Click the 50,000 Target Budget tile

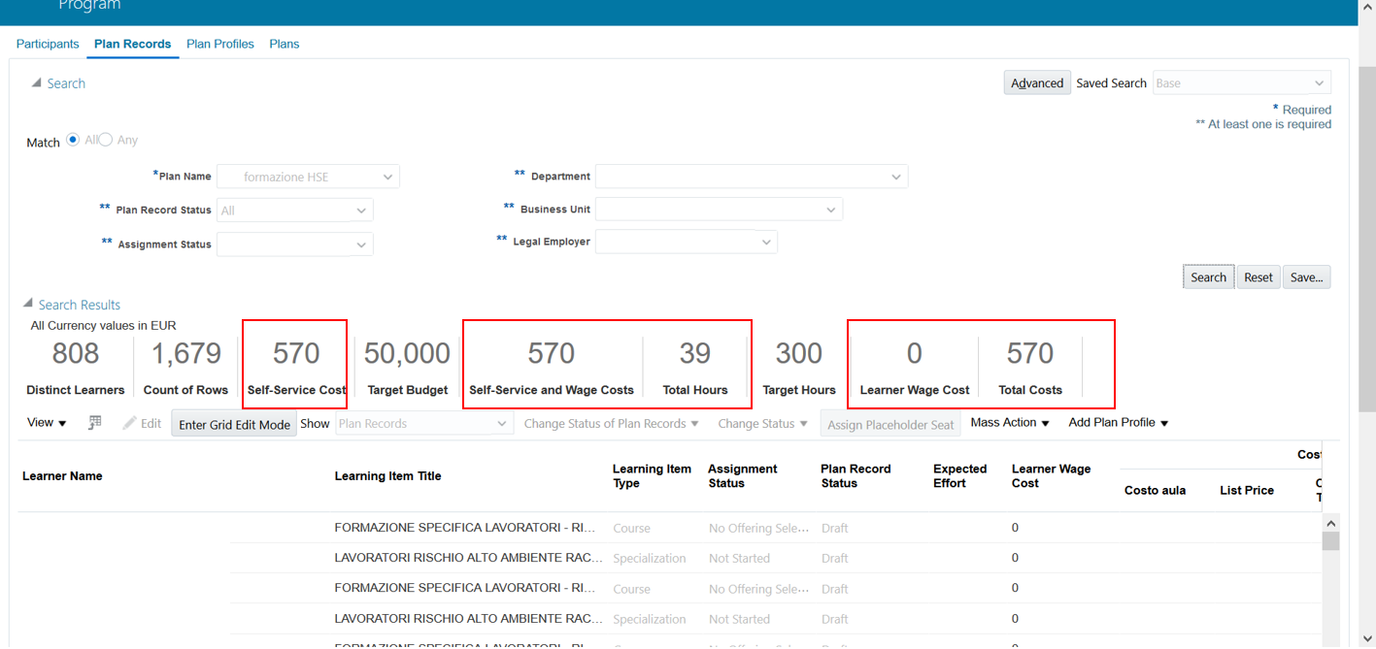click(408, 367)
